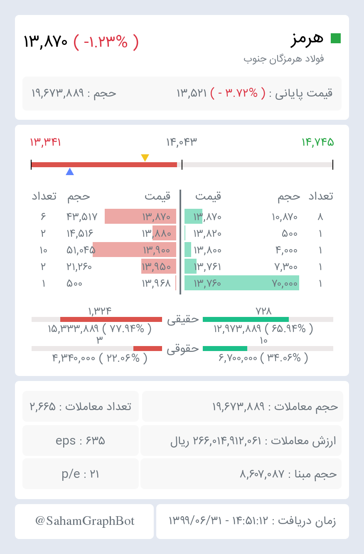Image resolution: width=364 pixels, height=554 pixels.
Task: Click the حقوقی red seller bar
Action: (148, 349)
